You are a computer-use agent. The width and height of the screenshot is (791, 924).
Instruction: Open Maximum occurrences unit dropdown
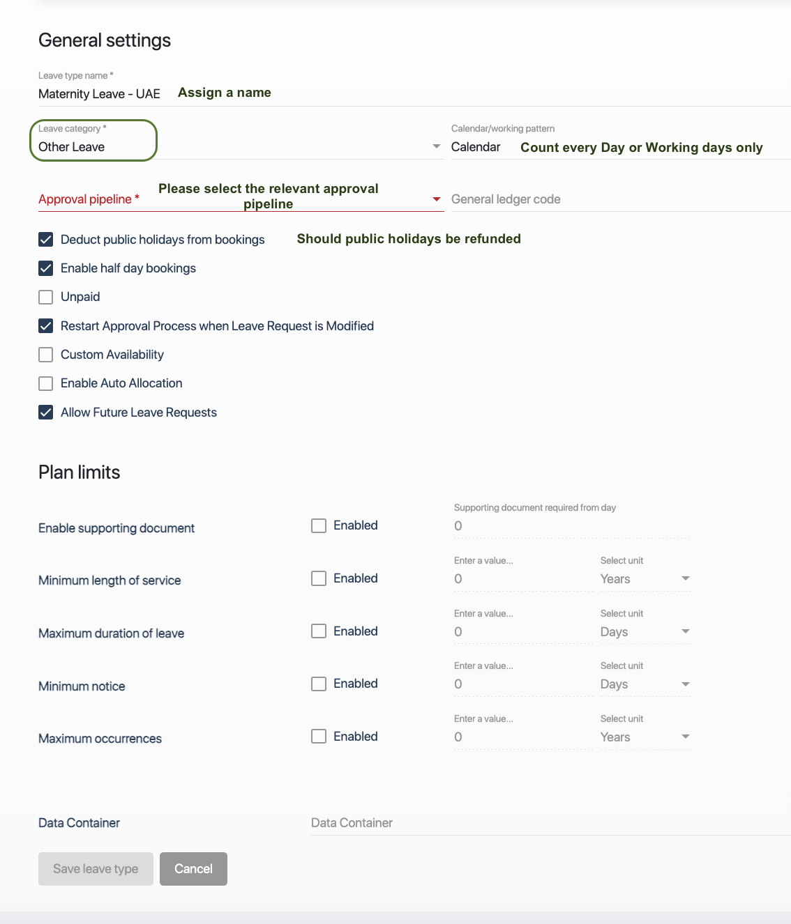685,737
